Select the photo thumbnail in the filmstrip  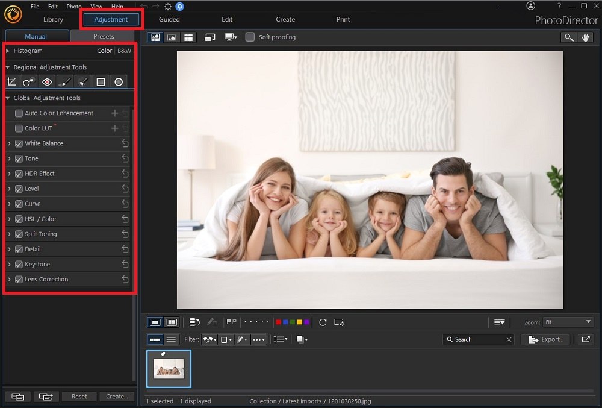[169, 368]
